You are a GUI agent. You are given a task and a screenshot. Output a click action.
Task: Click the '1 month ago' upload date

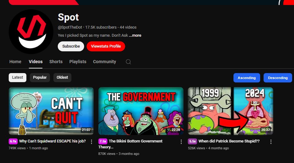(x=38, y=148)
